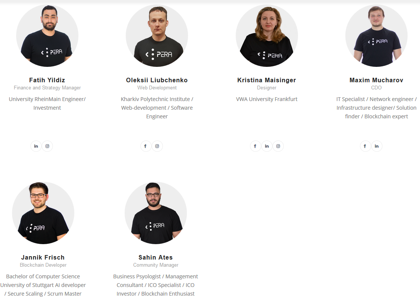The width and height of the screenshot is (420, 305).
Task: Click Sahin Ates's profile photo
Action: tap(156, 213)
